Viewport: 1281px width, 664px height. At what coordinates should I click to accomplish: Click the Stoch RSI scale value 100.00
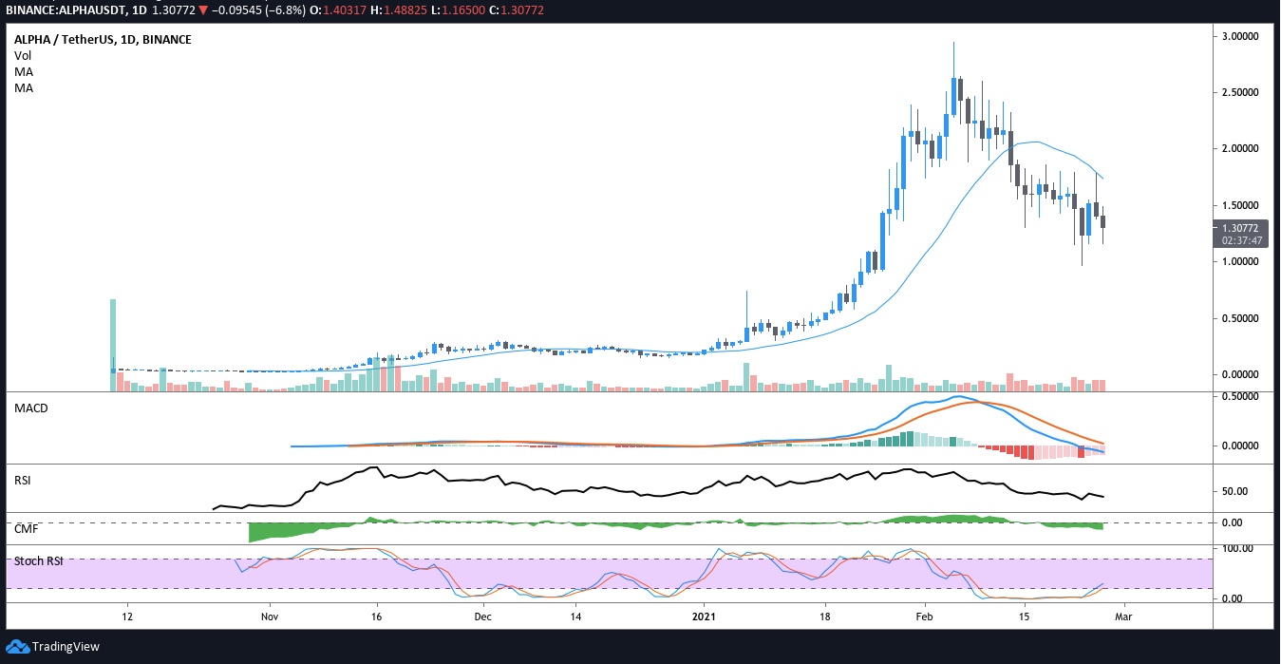[1237, 548]
